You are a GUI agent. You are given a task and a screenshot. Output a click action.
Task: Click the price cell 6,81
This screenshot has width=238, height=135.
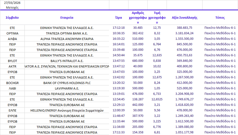tap(157, 132)
